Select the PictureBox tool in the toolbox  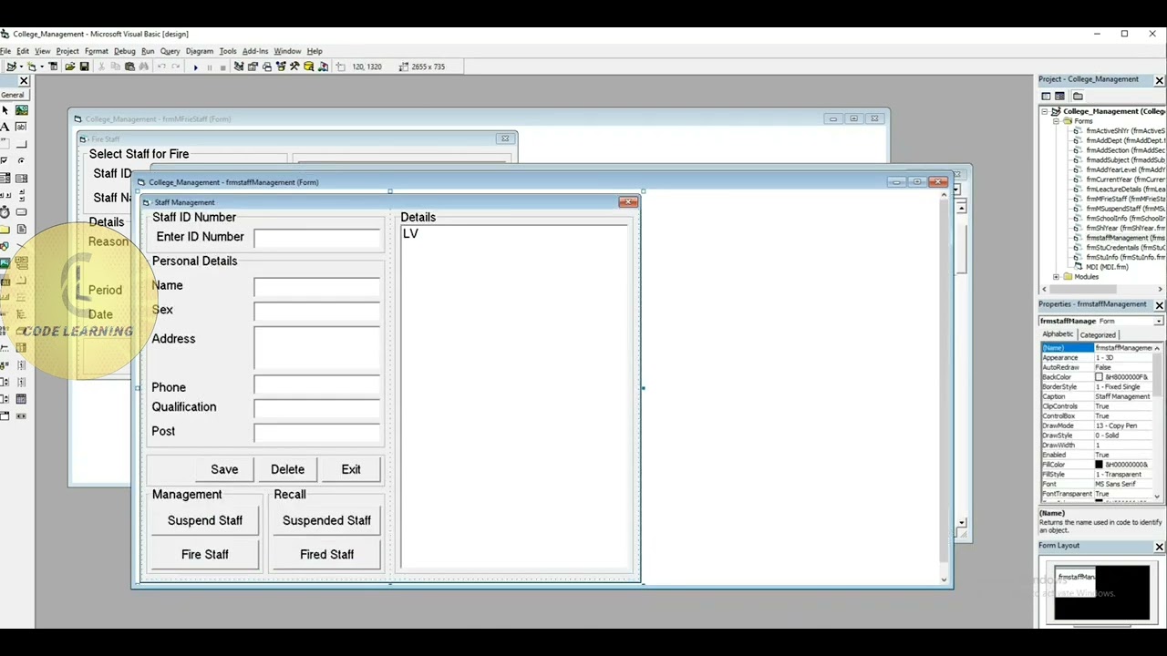pyautogui.click(x=21, y=110)
